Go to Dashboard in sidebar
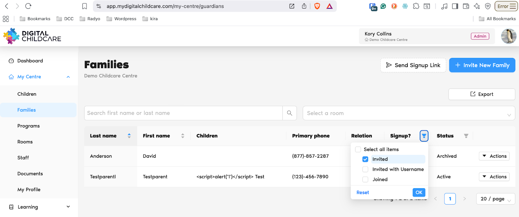Screen dimensions: 519x217 click(30, 61)
